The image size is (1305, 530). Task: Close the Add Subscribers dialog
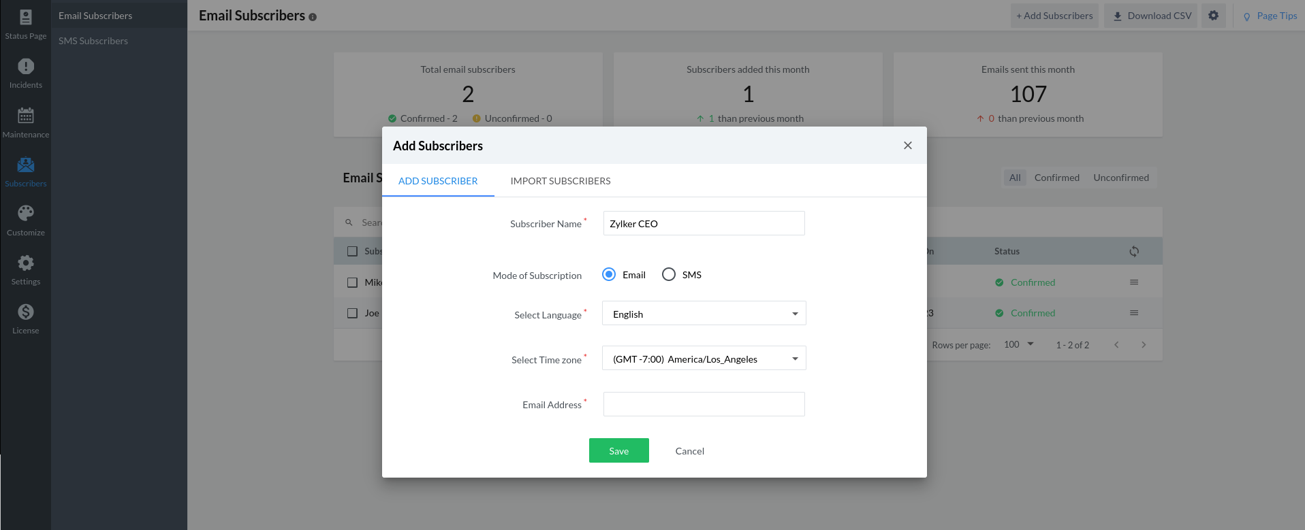907,146
